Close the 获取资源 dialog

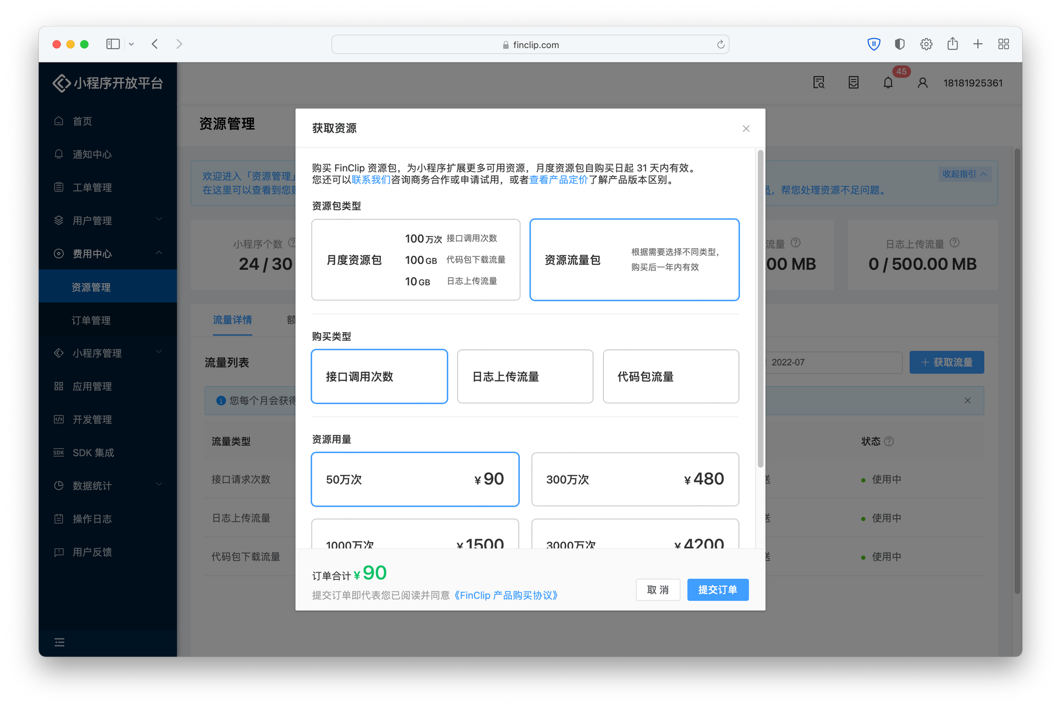pos(746,129)
